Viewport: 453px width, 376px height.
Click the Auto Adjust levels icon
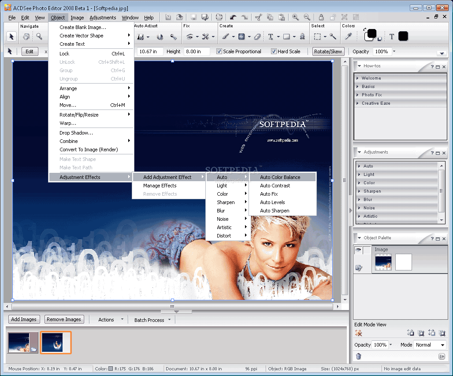click(141, 37)
